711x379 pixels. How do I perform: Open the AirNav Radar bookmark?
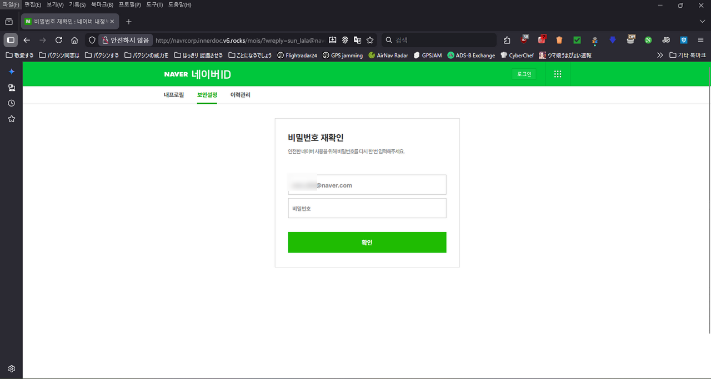[x=388, y=55]
